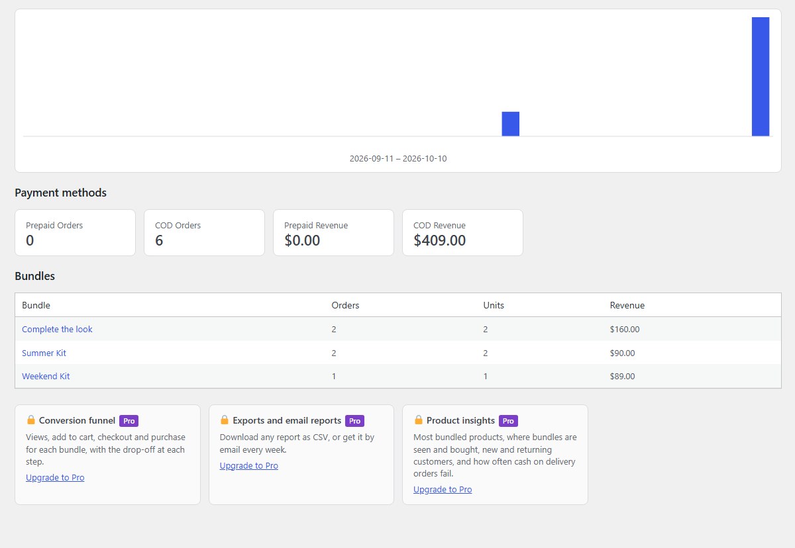Viewport: 795px width, 548px height.
Task: Select the COD Revenue card
Action: pyautogui.click(x=462, y=232)
